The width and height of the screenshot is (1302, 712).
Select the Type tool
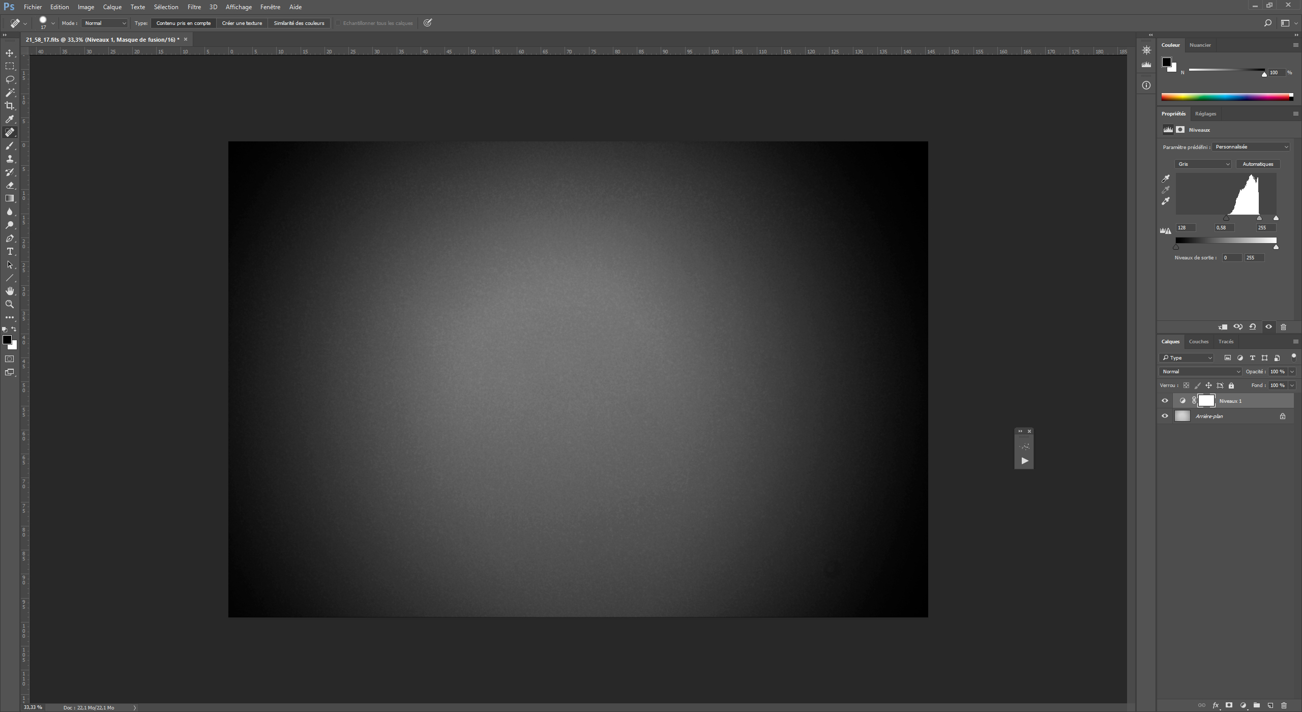10,252
